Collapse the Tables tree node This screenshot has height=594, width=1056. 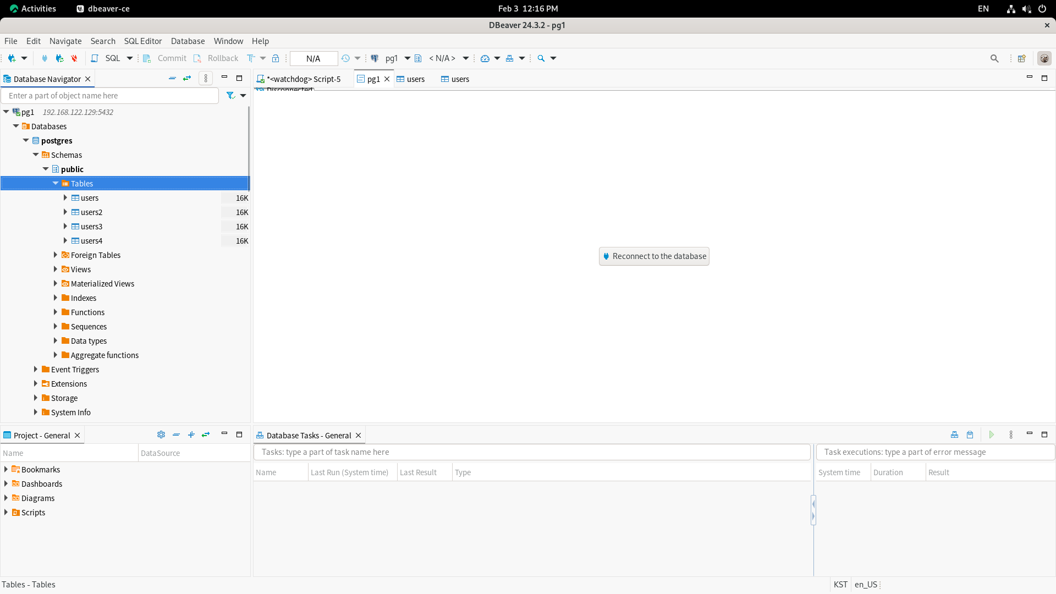pyautogui.click(x=56, y=183)
